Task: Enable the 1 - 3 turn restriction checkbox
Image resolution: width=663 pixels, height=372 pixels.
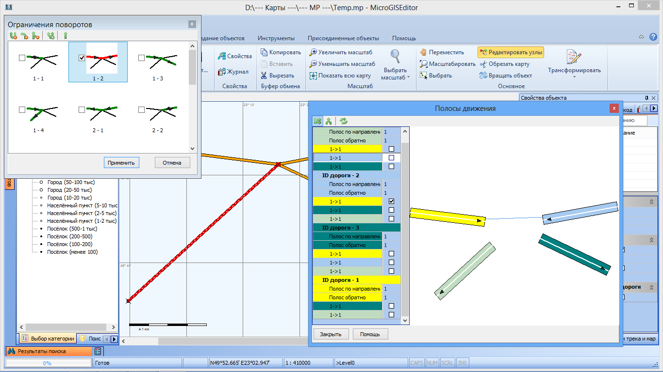Action: (x=141, y=58)
